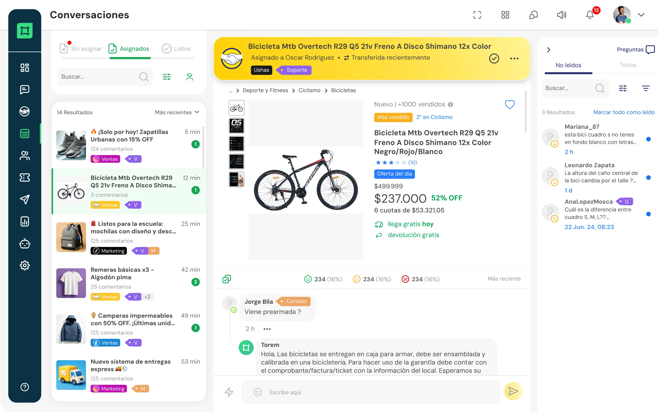Open the options dots under Jorge Bila's comment
Viewport: 658px width, 412px height.
pyautogui.click(x=267, y=329)
